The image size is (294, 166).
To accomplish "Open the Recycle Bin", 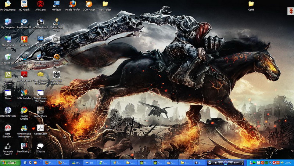I will (x=8, y=59).
